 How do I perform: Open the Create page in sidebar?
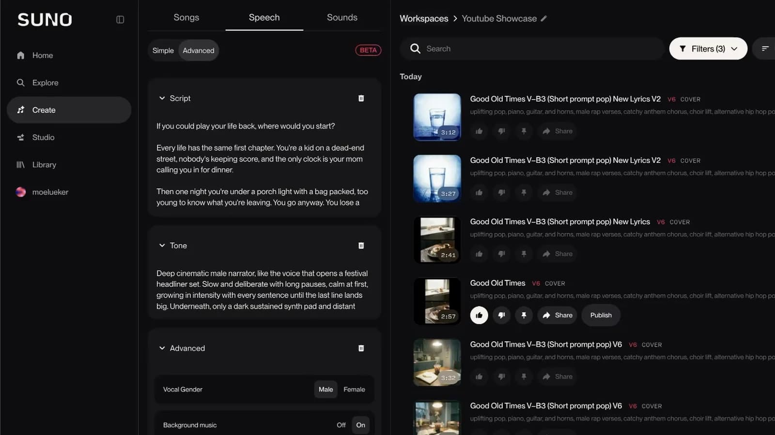tap(69, 110)
